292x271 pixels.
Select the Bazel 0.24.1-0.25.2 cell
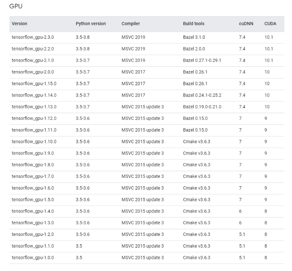pyautogui.click(x=202, y=95)
